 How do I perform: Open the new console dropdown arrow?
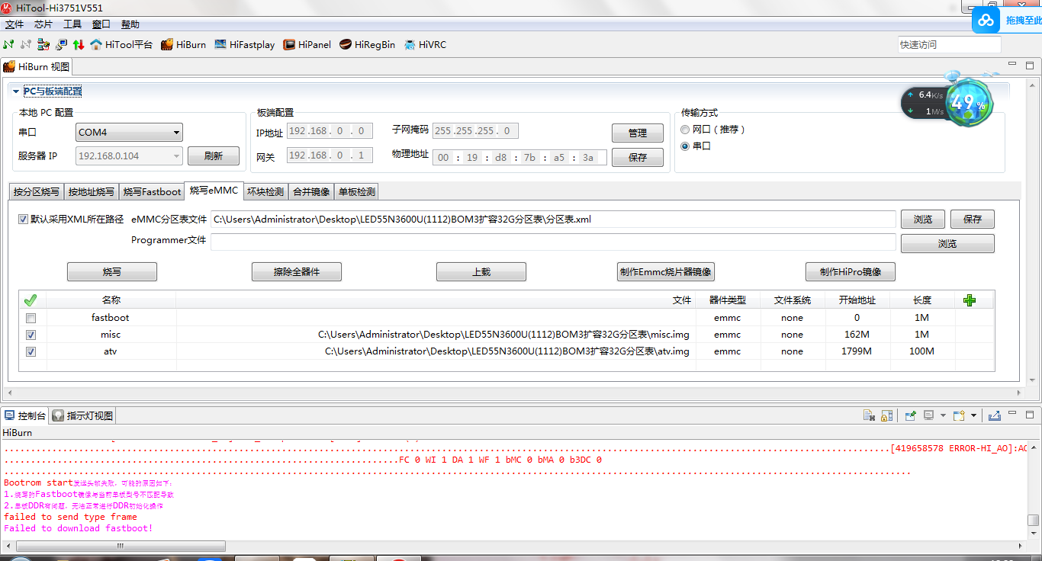point(974,415)
